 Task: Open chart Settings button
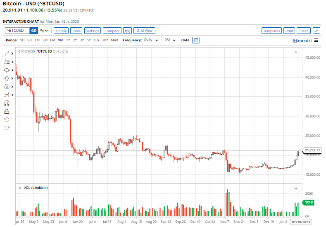point(93,31)
